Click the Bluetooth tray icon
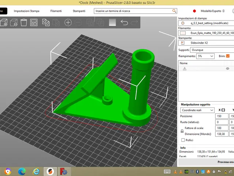Viewport: 234px width, 176px height. pos(197,172)
